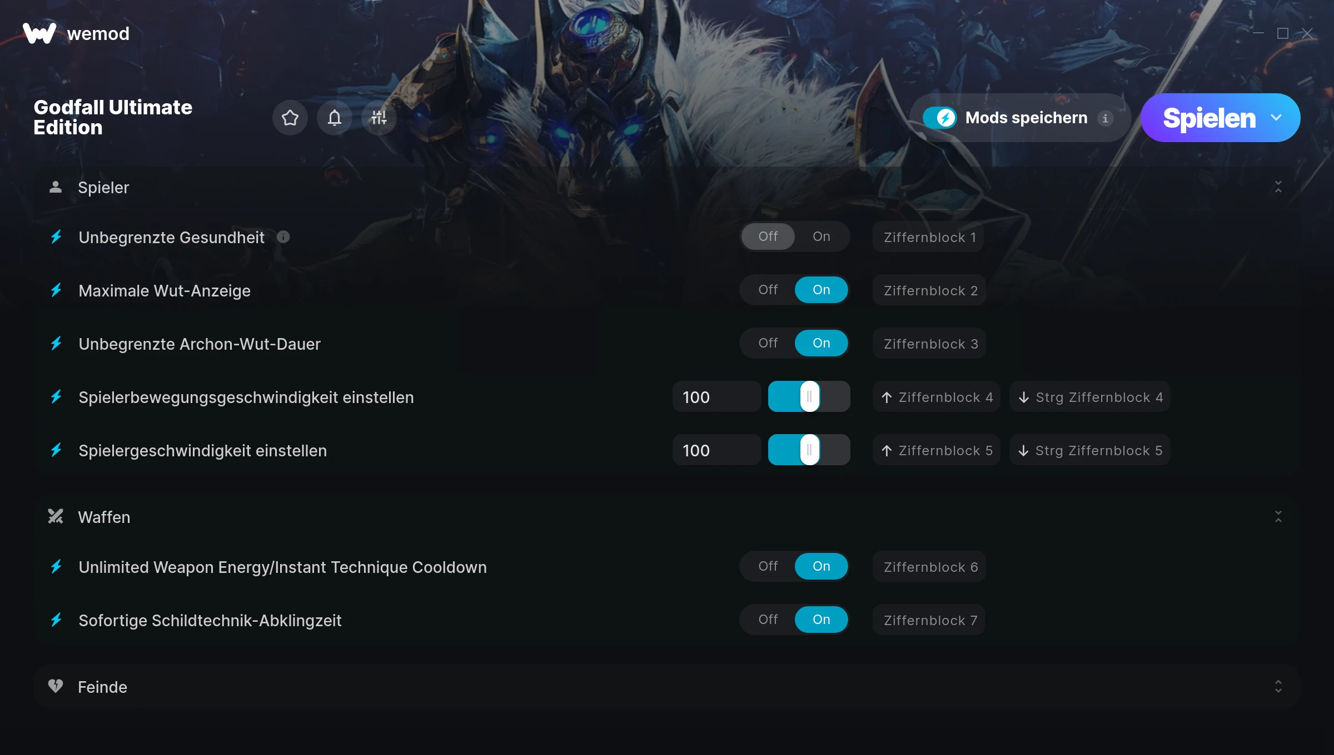This screenshot has height=755, width=1334.
Task: Click info icon beside Mods speichern
Action: coord(1105,118)
